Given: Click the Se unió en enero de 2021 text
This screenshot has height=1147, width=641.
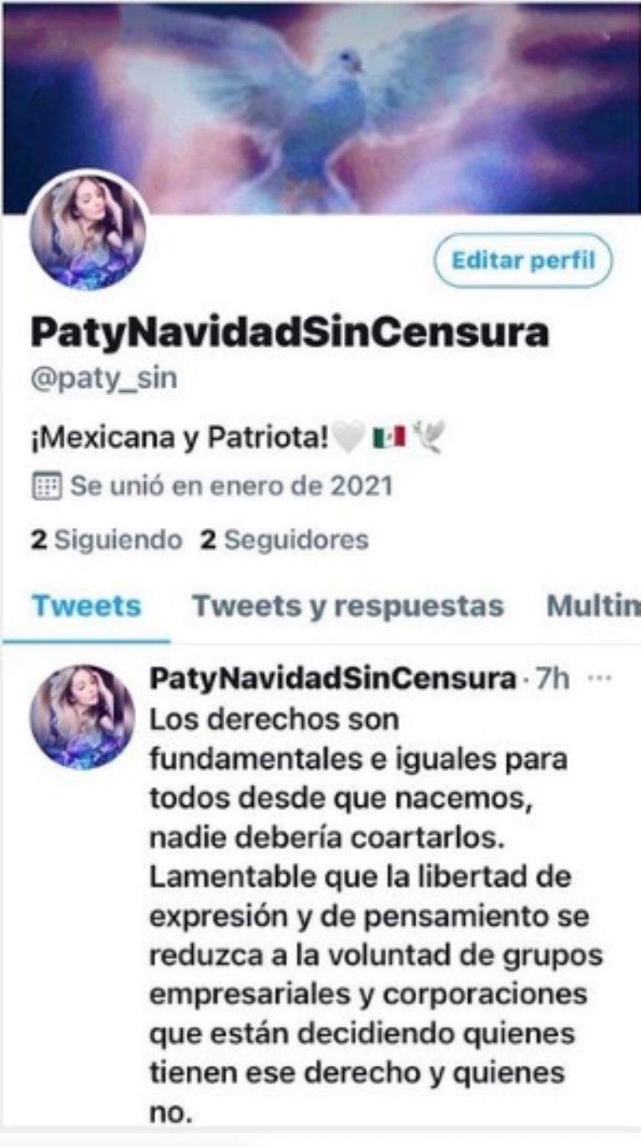Looking at the screenshot, I should [x=231, y=485].
